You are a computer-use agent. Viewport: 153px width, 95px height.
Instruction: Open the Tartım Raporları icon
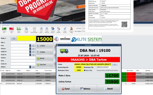click(x=47, y=30)
